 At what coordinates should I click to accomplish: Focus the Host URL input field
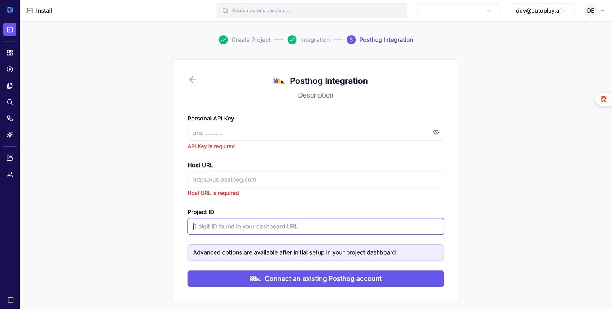(x=316, y=179)
